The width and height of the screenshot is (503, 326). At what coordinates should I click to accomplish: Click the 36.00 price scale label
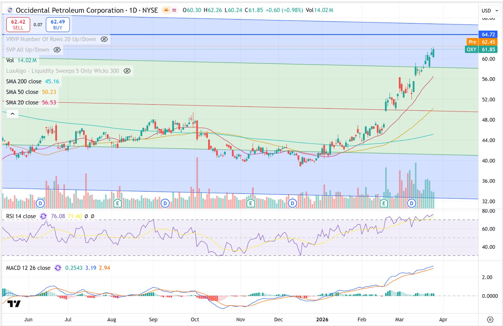(x=489, y=181)
